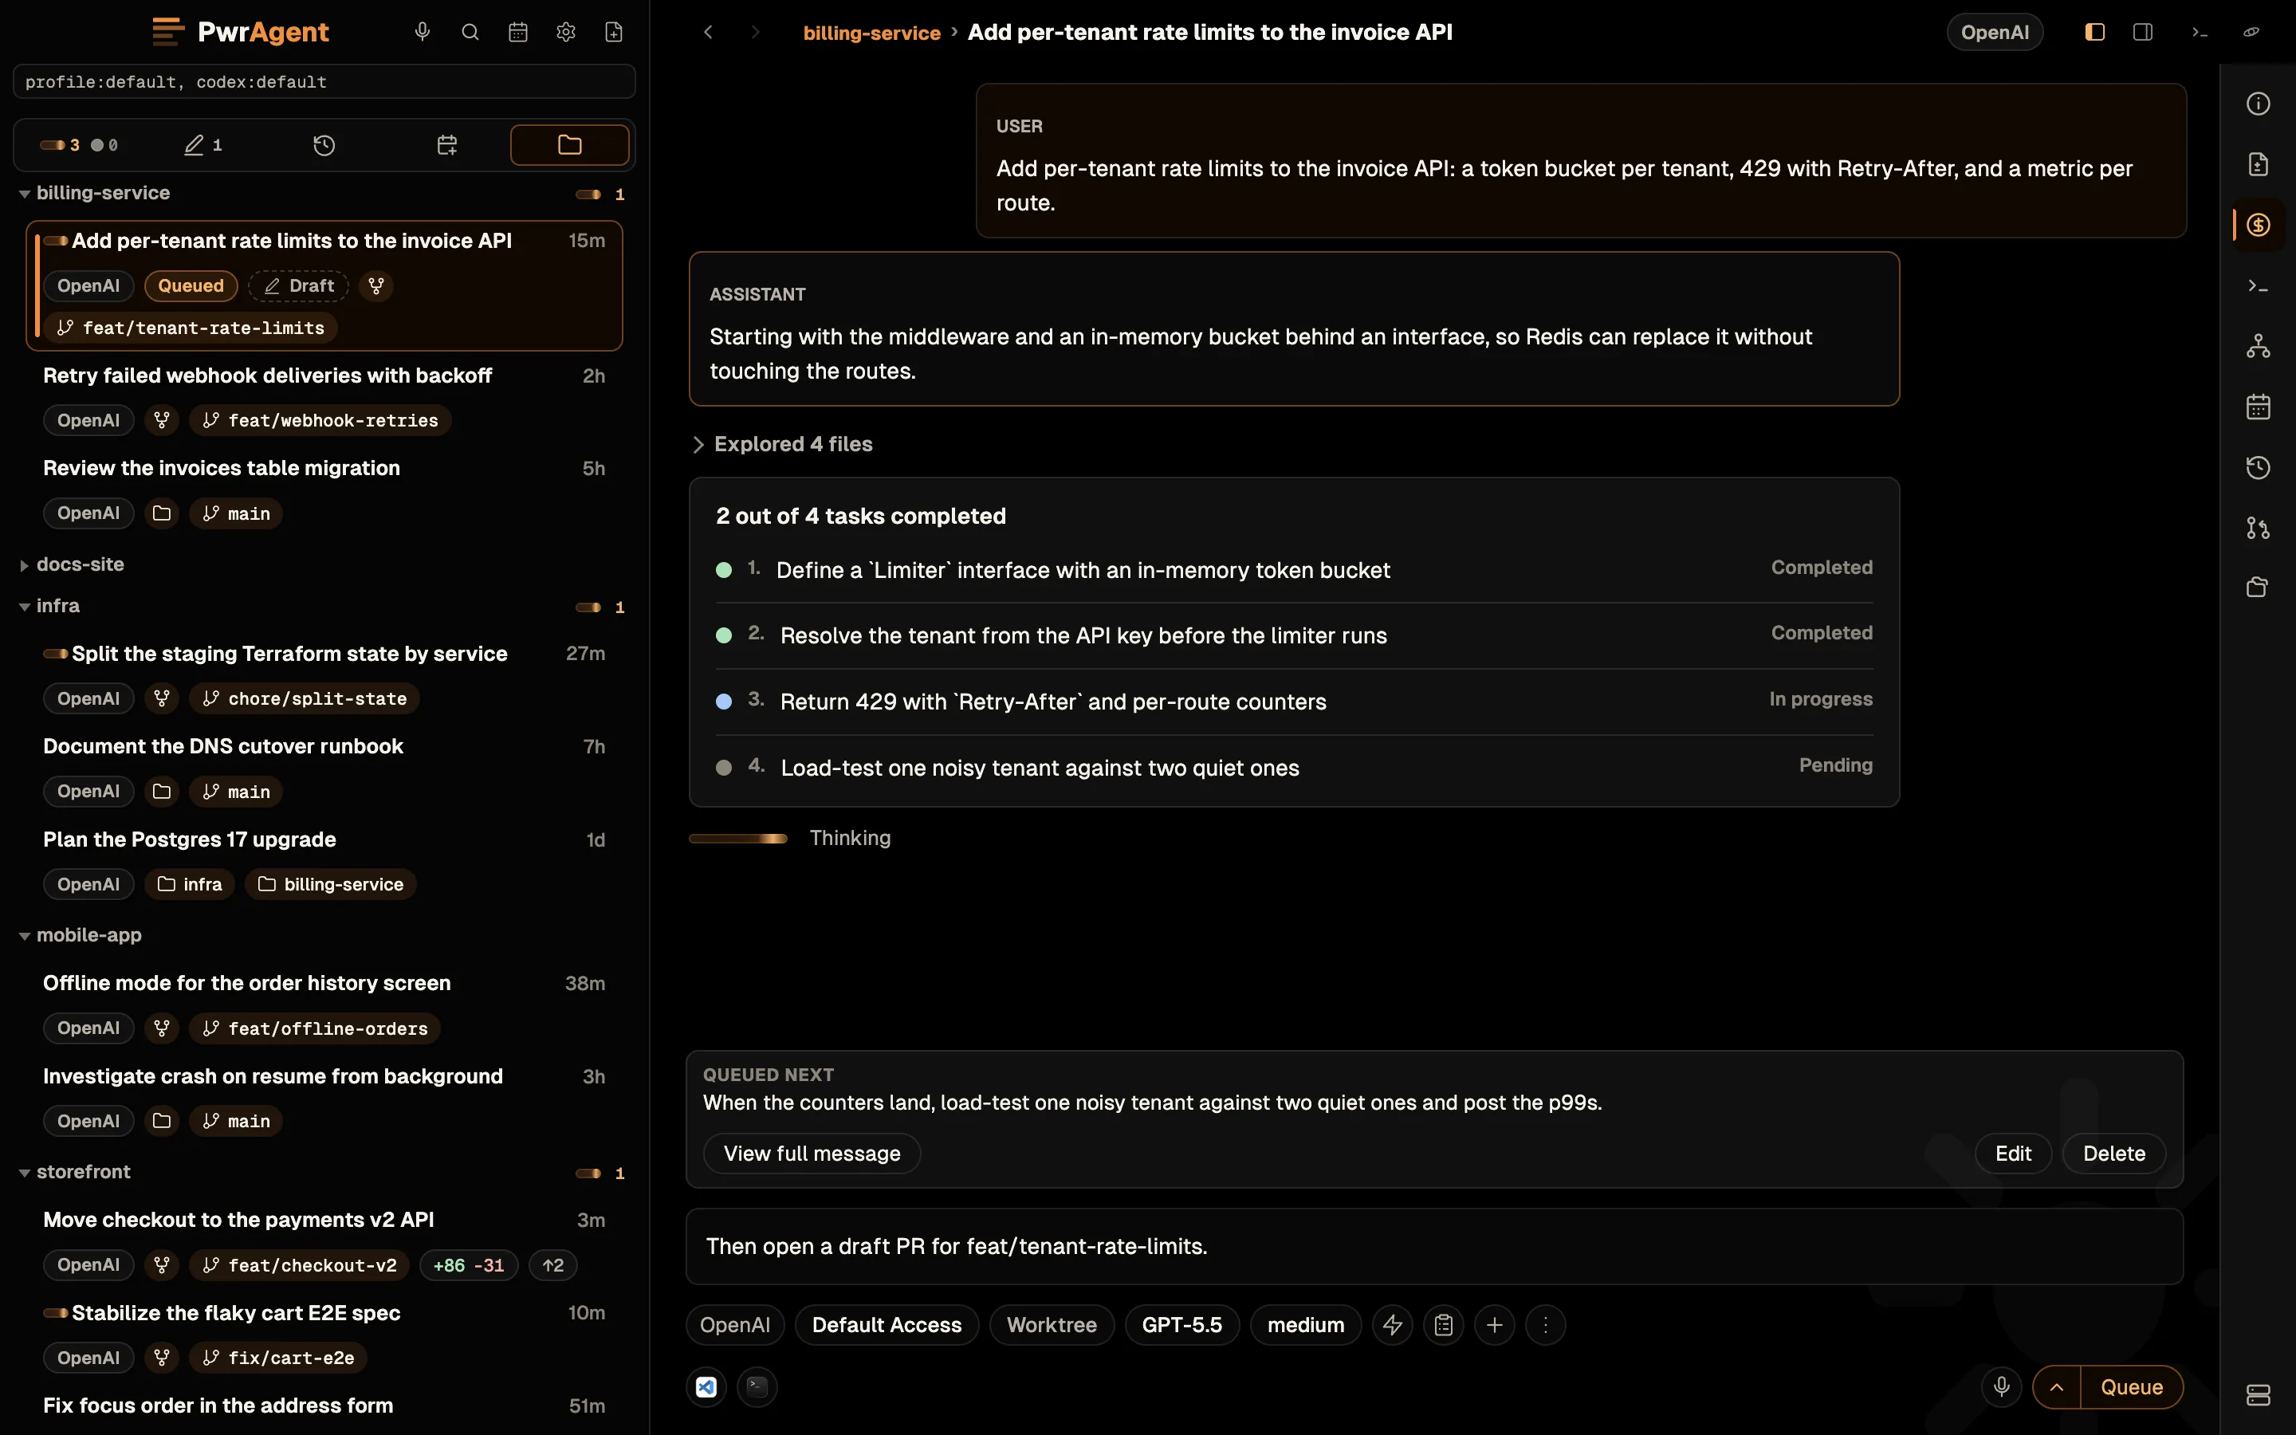Toggle the left sidebar panel
Screen dimensions: 2296x1435
(x=2095, y=32)
